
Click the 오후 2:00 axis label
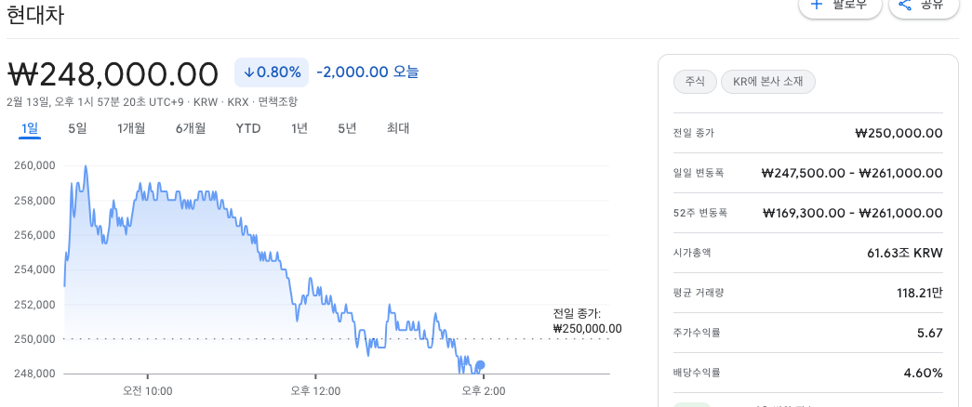point(484,391)
